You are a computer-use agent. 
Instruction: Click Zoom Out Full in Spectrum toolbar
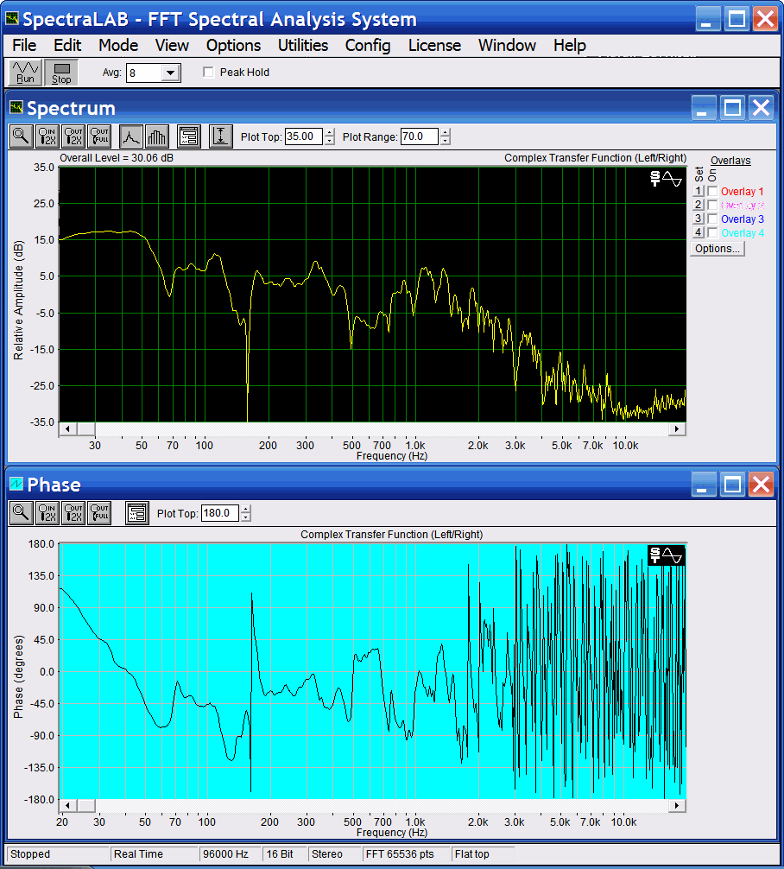click(x=99, y=136)
